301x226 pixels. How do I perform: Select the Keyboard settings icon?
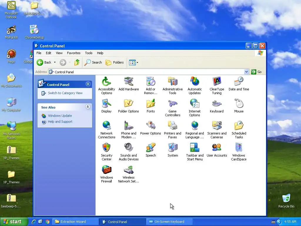point(217,106)
